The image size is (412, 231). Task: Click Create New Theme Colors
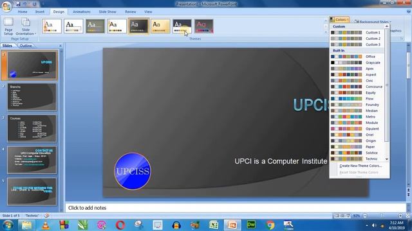click(360, 166)
